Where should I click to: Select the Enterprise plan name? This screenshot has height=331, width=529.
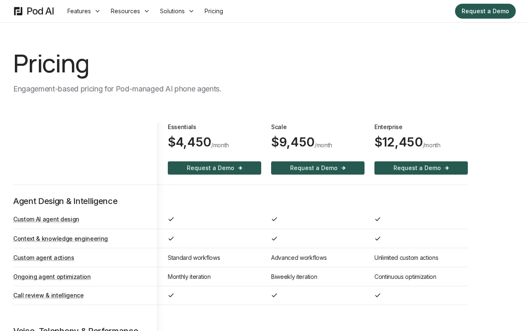pos(388,127)
